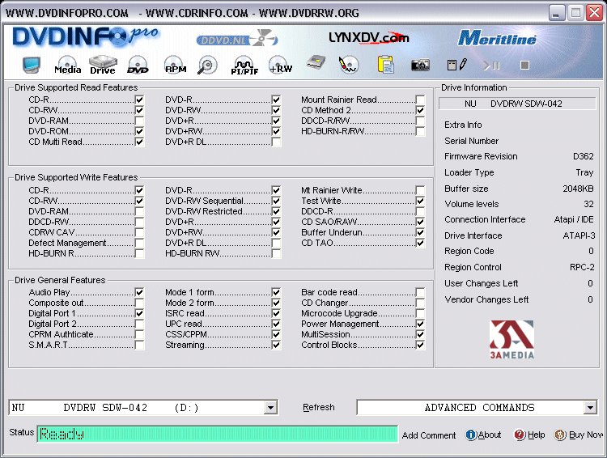Open the +RW disc tool icon
The height and width of the screenshot is (458, 607).
pos(281,65)
